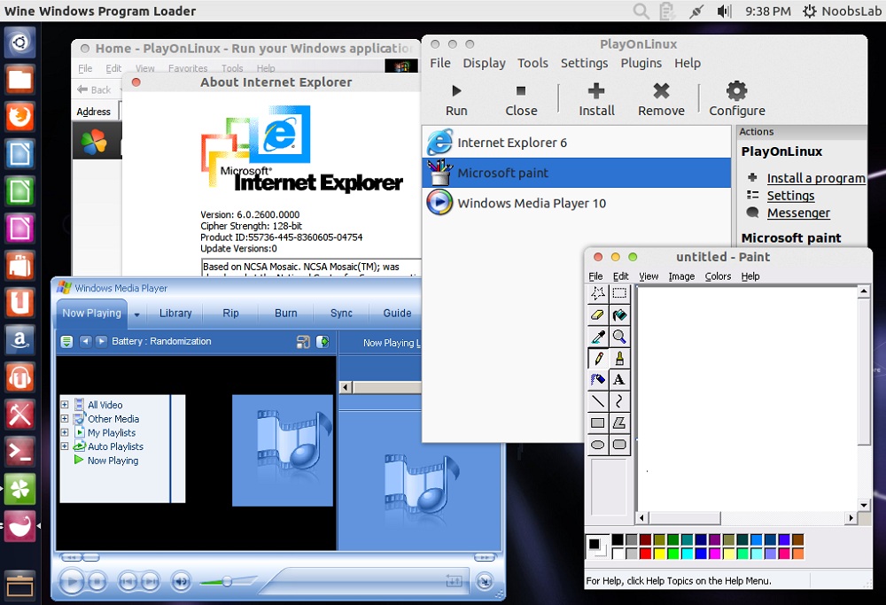This screenshot has height=605, width=886.
Task: Click the Install a program link
Action: [816, 178]
